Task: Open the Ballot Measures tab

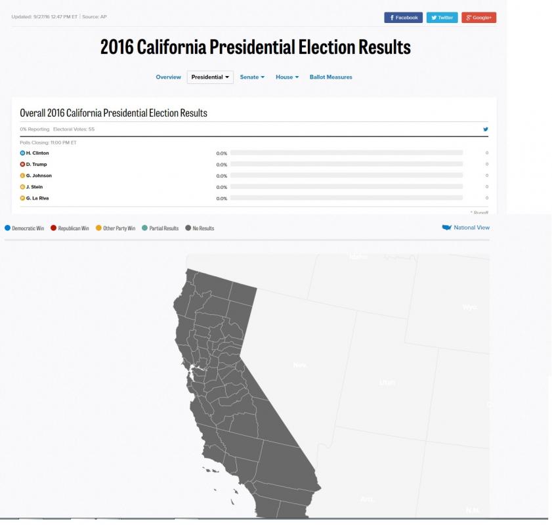Action: coord(331,77)
